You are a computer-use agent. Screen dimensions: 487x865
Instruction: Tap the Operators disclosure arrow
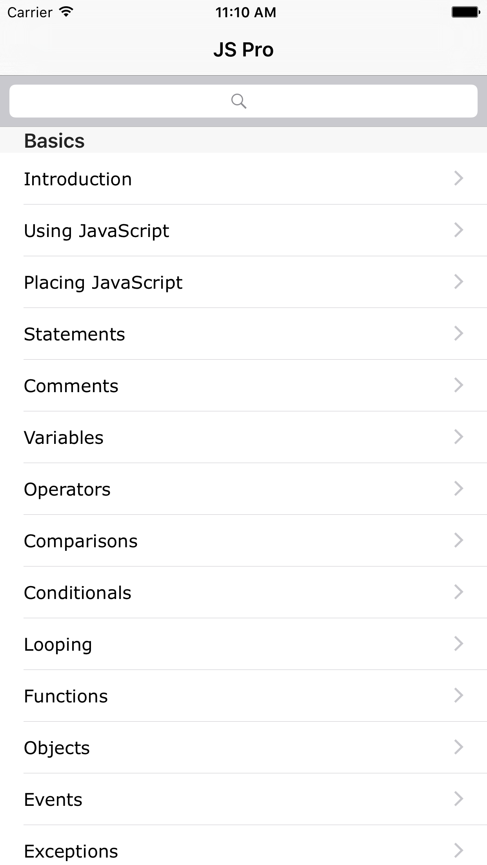click(x=459, y=489)
